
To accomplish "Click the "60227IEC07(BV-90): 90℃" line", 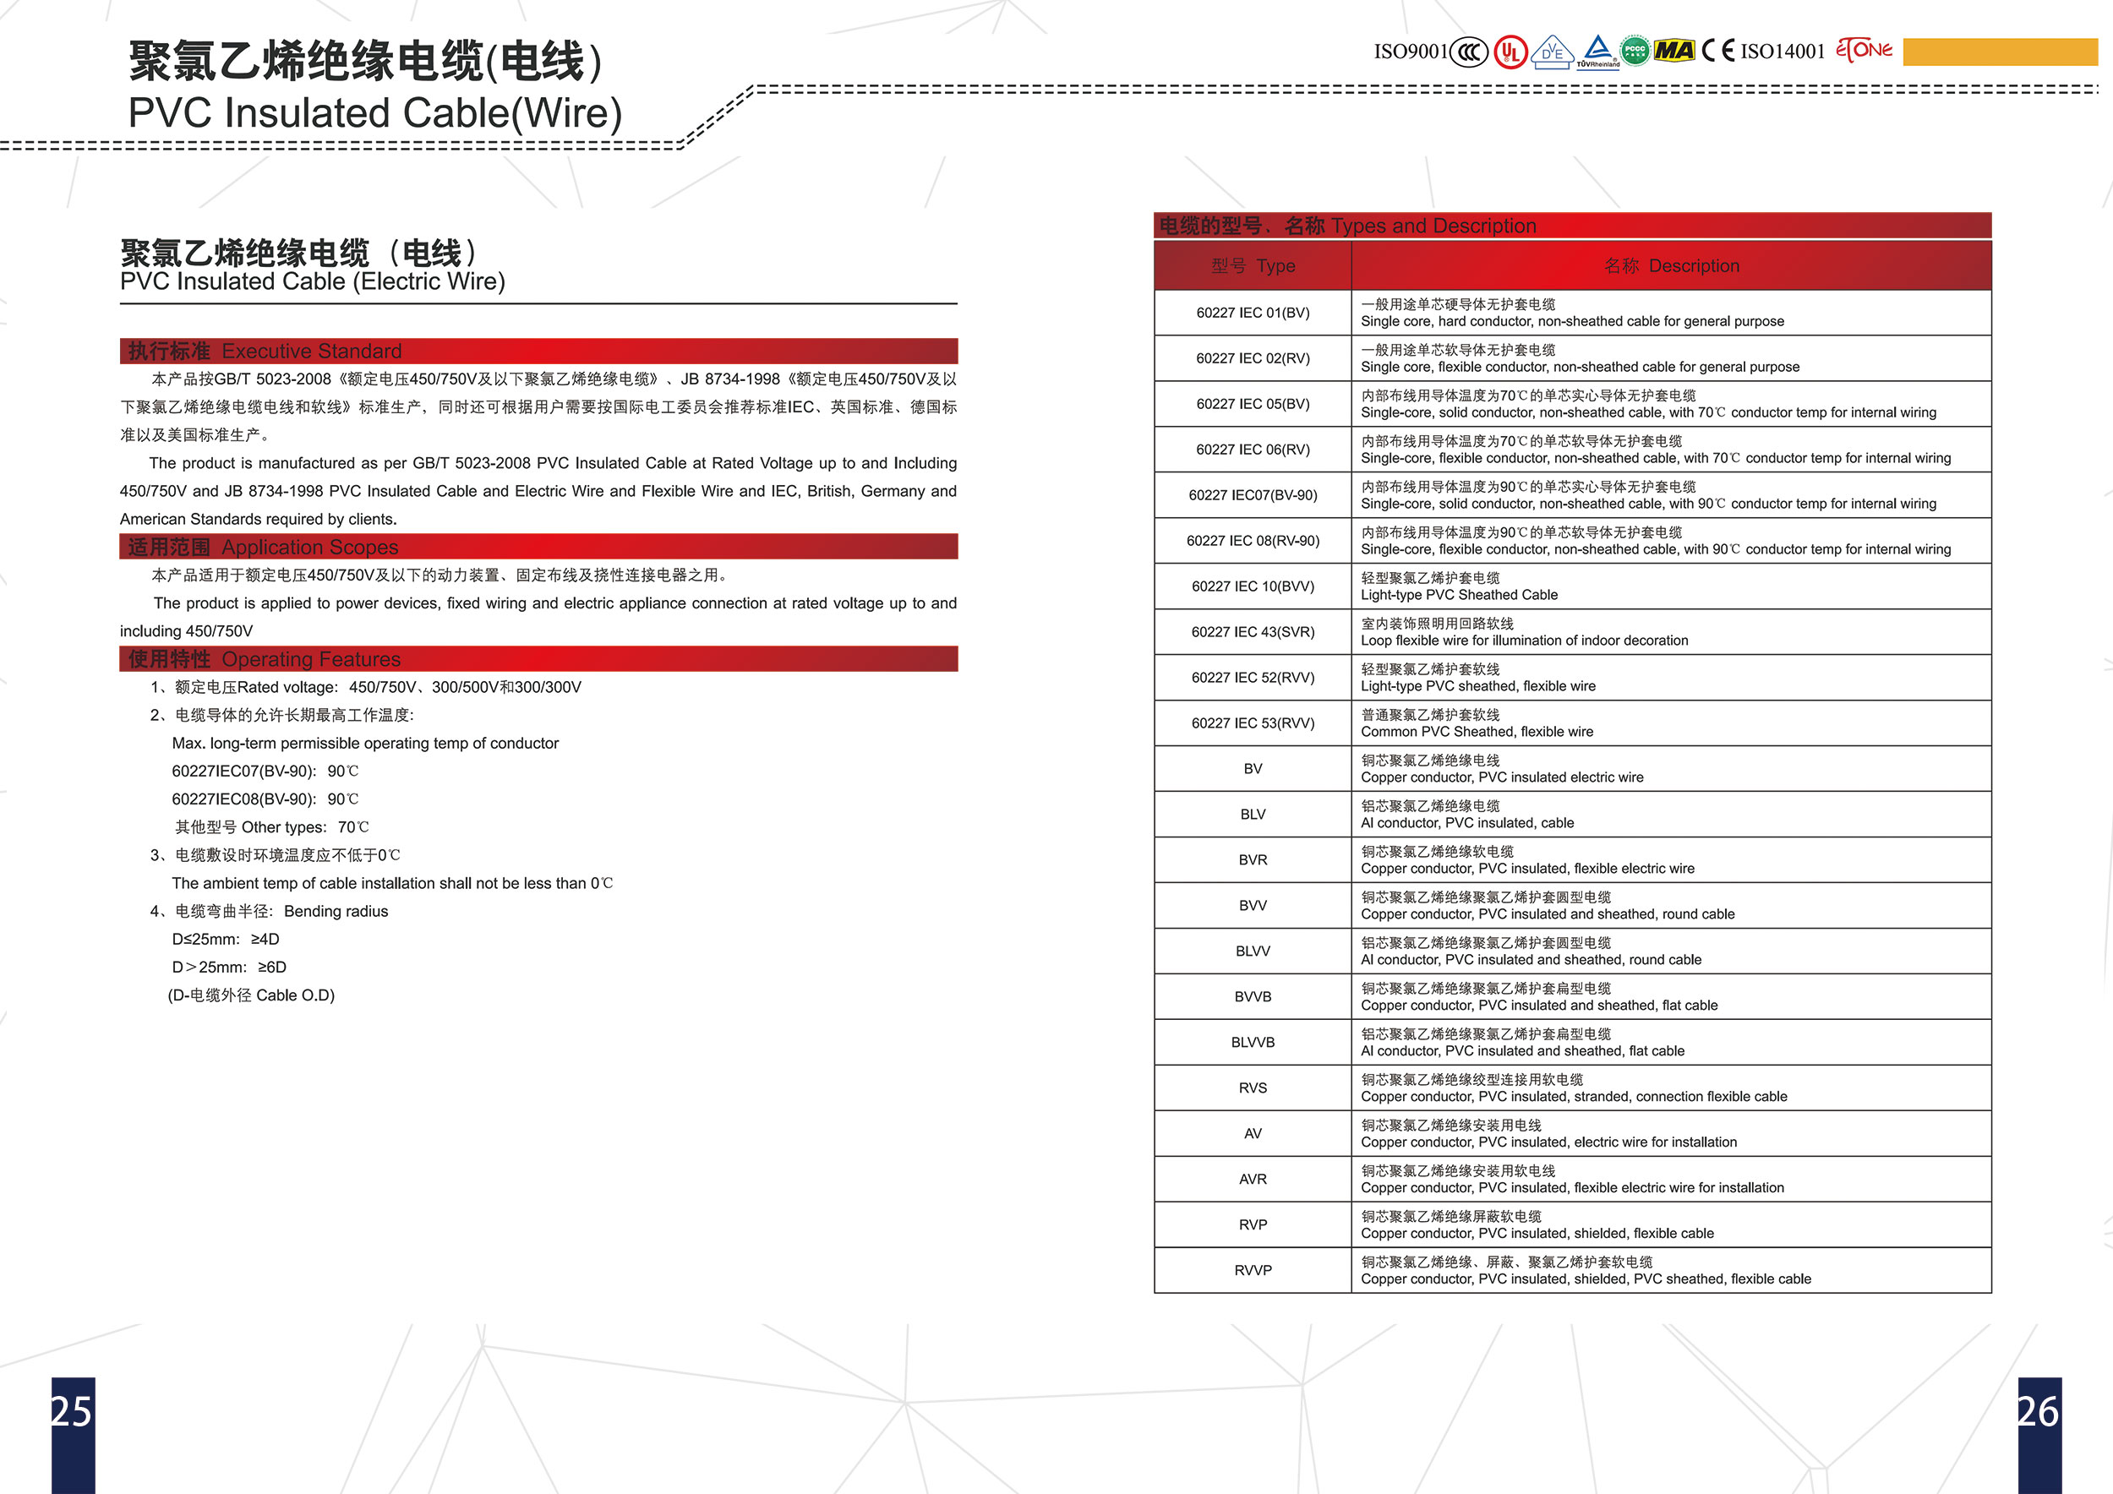I will 265,772.
